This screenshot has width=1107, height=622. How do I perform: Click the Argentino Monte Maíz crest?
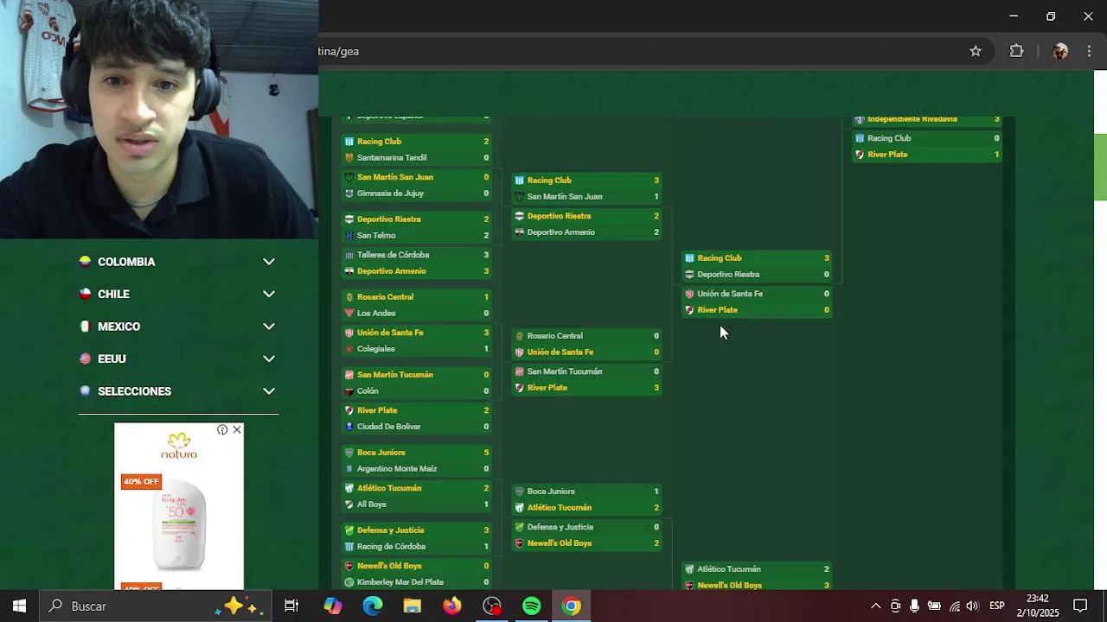pyautogui.click(x=349, y=469)
